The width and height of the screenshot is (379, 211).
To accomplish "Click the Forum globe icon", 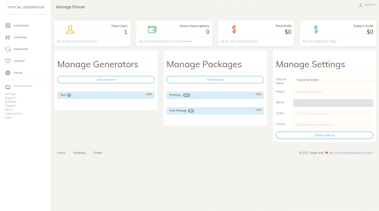I will [x=8, y=73].
